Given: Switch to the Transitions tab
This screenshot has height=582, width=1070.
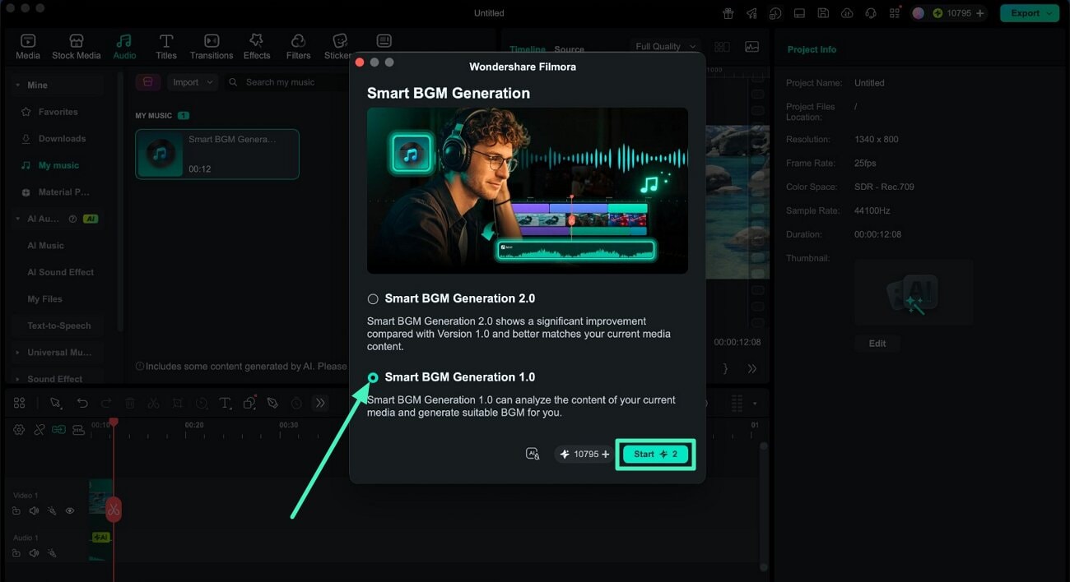Looking at the screenshot, I should tap(212, 47).
